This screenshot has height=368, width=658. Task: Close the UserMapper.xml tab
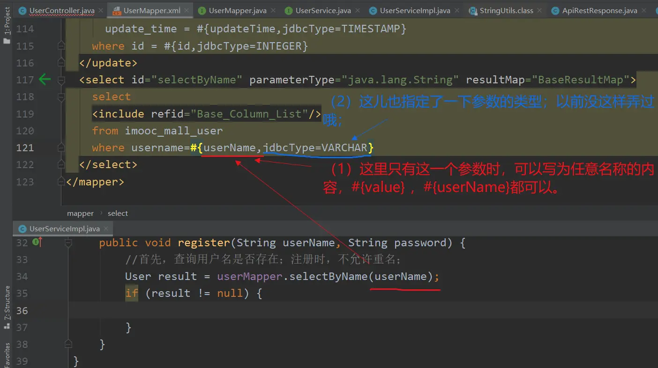(186, 11)
